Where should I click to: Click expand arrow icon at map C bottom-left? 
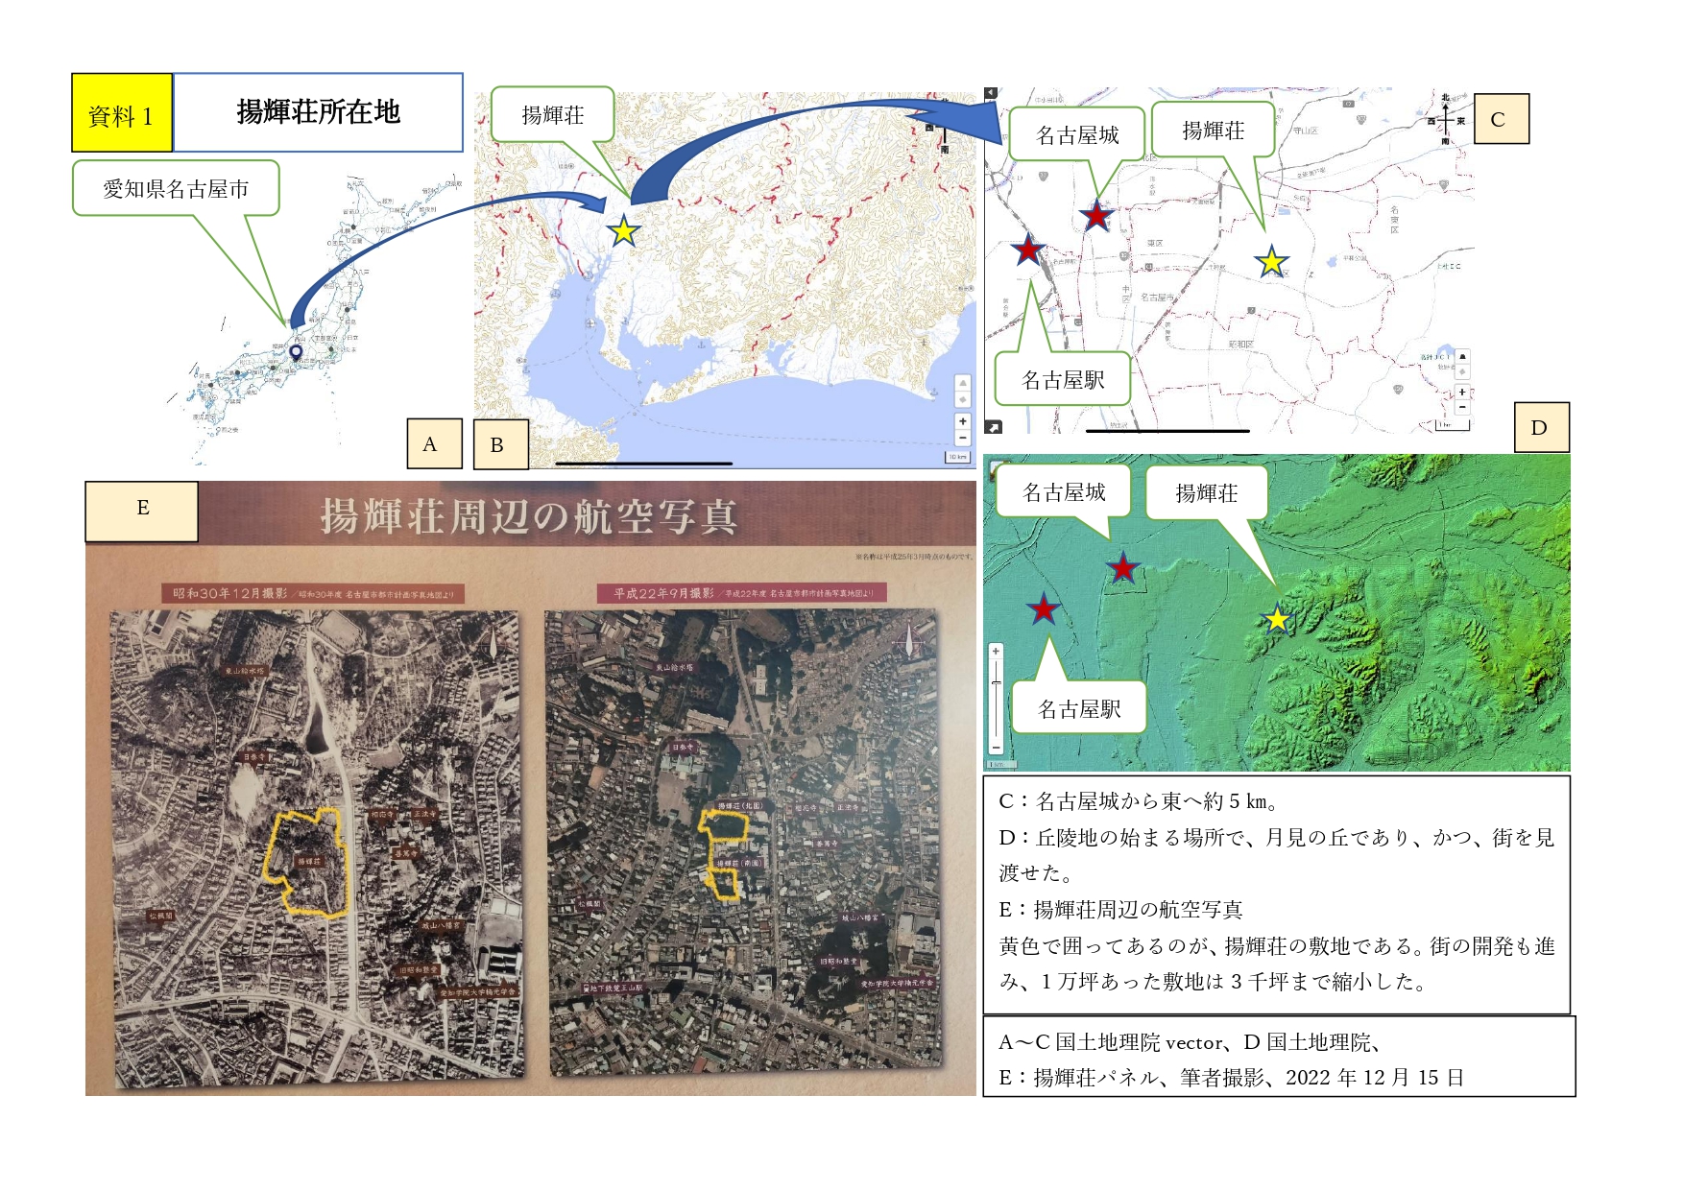point(994,427)
